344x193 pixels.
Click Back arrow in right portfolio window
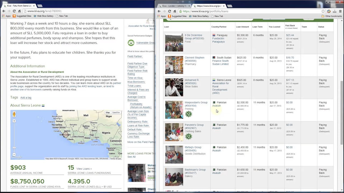[x=159, y=11]
